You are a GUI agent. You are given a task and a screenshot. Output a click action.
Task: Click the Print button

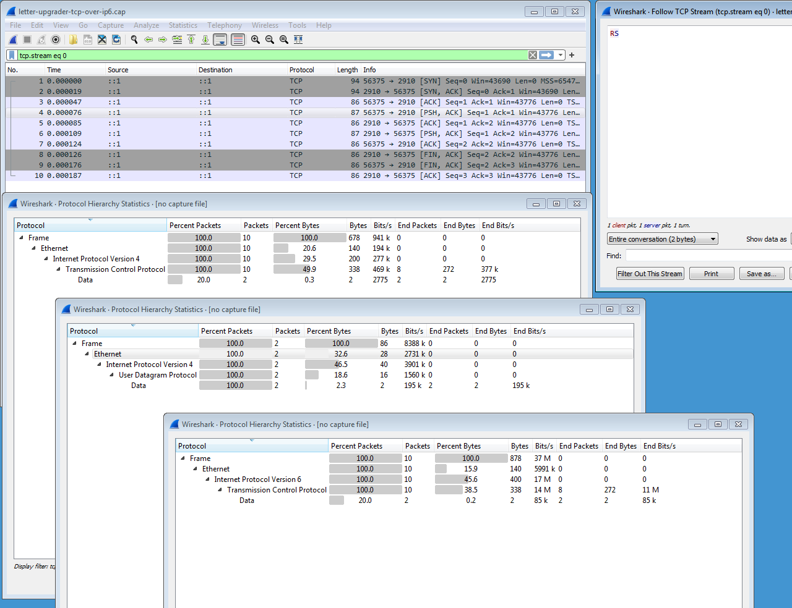(x=711, y=274)
